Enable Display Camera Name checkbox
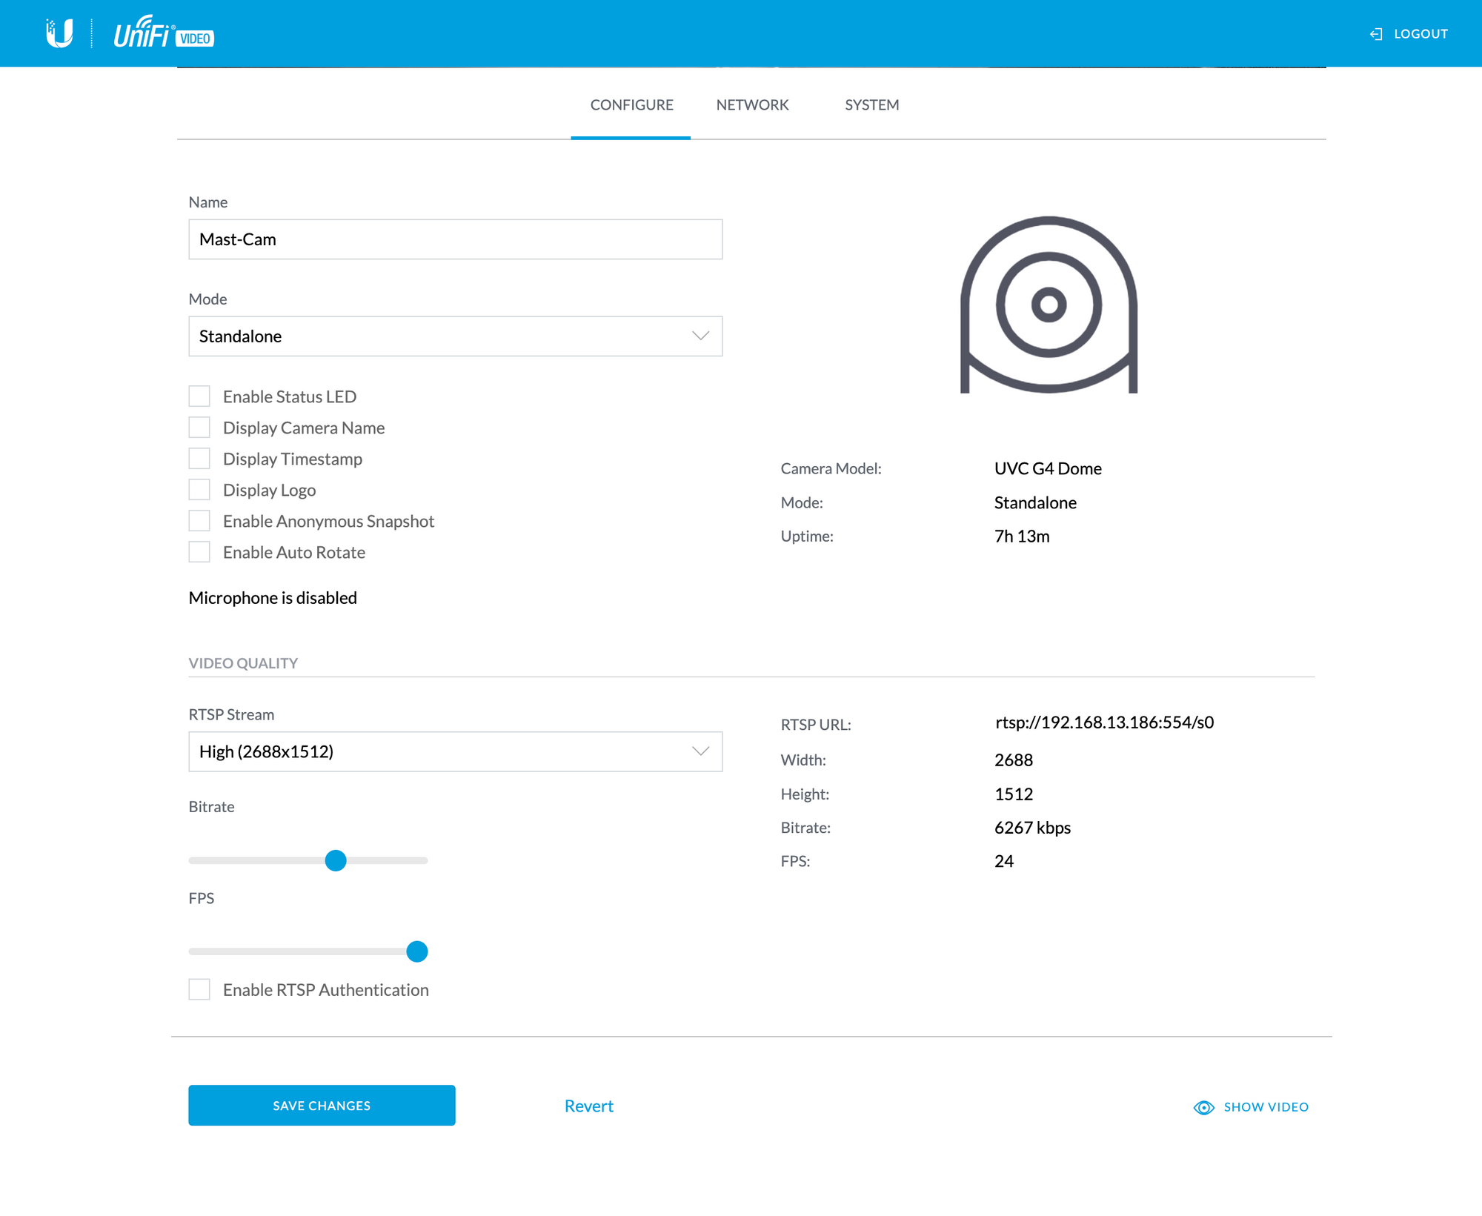1482x1216 pixels. [x=199, y=427]
